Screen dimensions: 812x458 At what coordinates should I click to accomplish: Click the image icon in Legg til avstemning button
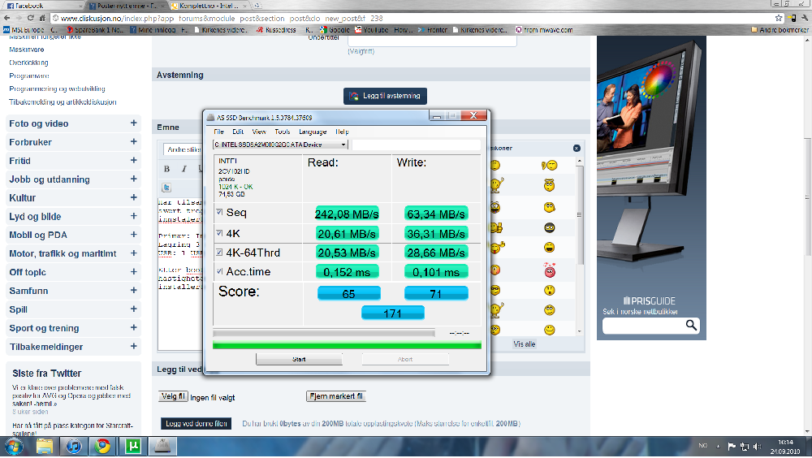pyautogui.click(x=354, y=96)
